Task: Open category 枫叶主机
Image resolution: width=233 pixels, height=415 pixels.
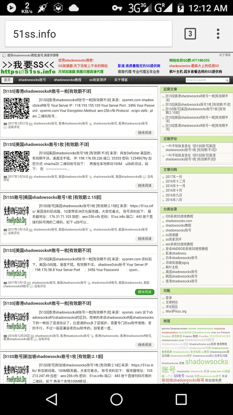Action: pos(172,267)
